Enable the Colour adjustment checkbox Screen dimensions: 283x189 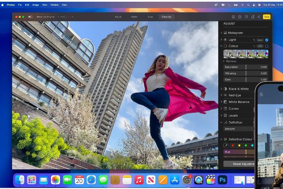266,46
